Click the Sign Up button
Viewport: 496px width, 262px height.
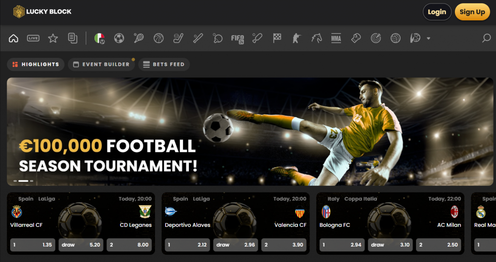pyautogui.click(x=472, y=12)
